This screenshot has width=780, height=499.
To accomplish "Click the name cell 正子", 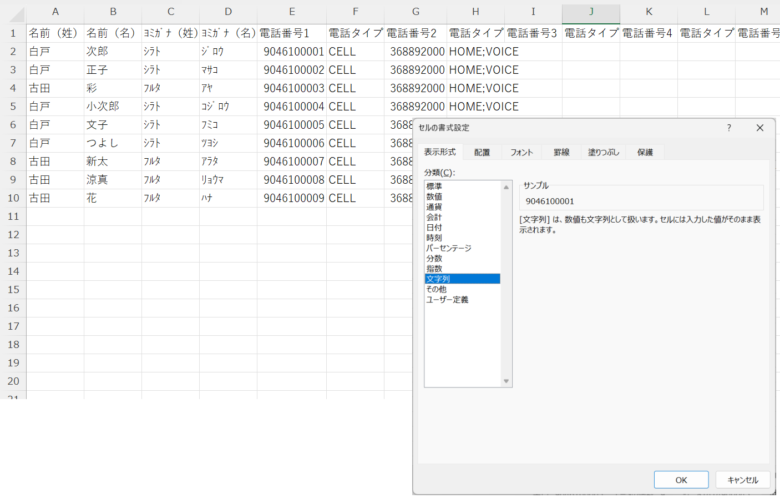I will [x=113, y=70].
